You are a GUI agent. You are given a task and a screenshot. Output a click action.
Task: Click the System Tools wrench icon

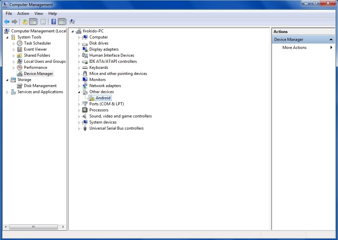point(13,37)
